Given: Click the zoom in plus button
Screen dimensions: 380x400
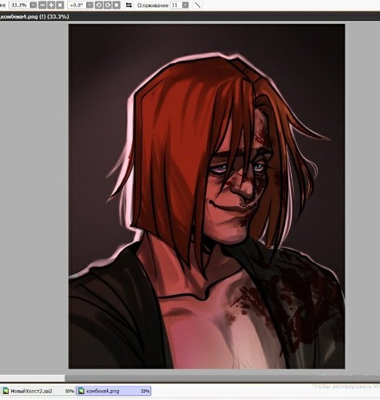Looking at the screenshot, I should [51, 5].
